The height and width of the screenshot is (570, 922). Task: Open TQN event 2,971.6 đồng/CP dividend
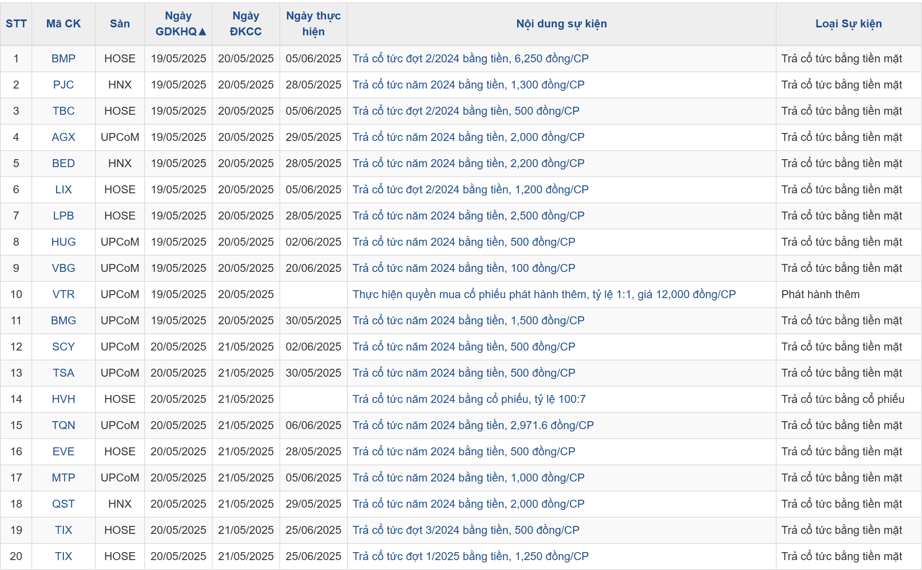point(473,425)
